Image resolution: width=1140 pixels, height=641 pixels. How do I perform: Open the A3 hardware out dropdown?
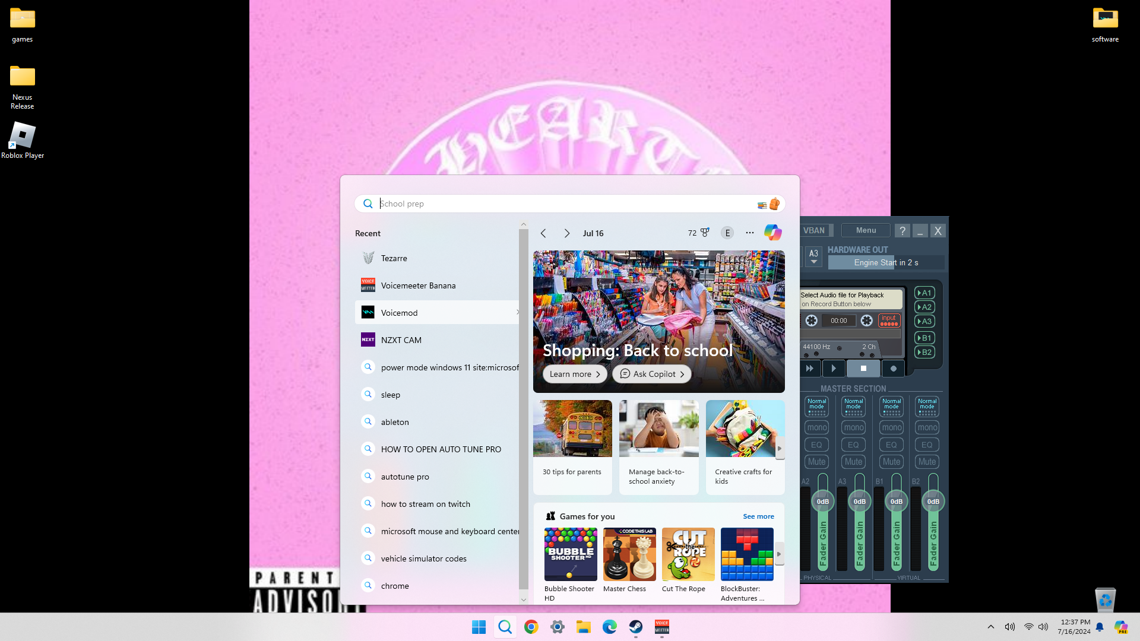tap(813, 256)
